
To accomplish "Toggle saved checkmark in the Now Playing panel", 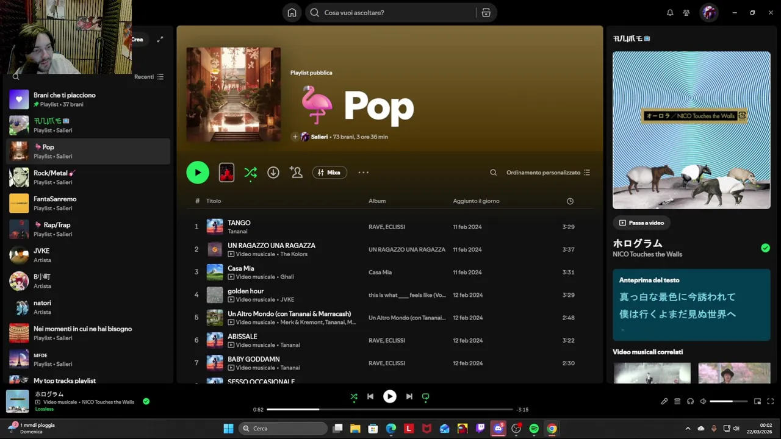I will 765,248.
